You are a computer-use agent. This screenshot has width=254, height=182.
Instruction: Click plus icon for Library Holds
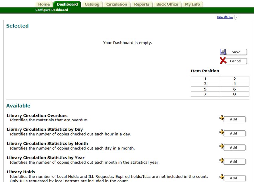click(x=222, y=177)
